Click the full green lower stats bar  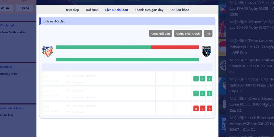pos(127,59)
